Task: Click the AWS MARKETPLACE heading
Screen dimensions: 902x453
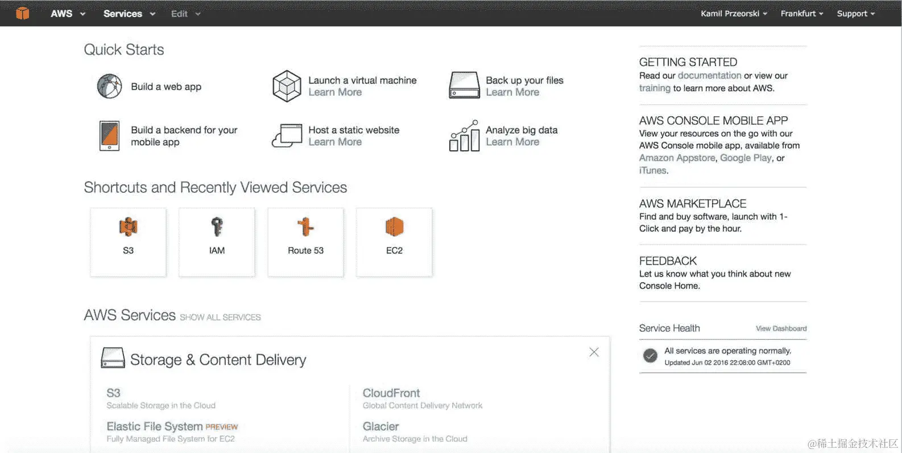Action: pyautogui.click(x=693, y=203)
